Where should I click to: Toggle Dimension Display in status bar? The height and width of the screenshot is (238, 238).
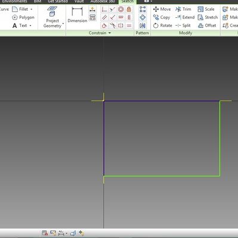click(61, 233)
